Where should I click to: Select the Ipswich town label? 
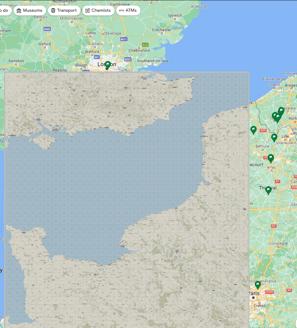175,15
